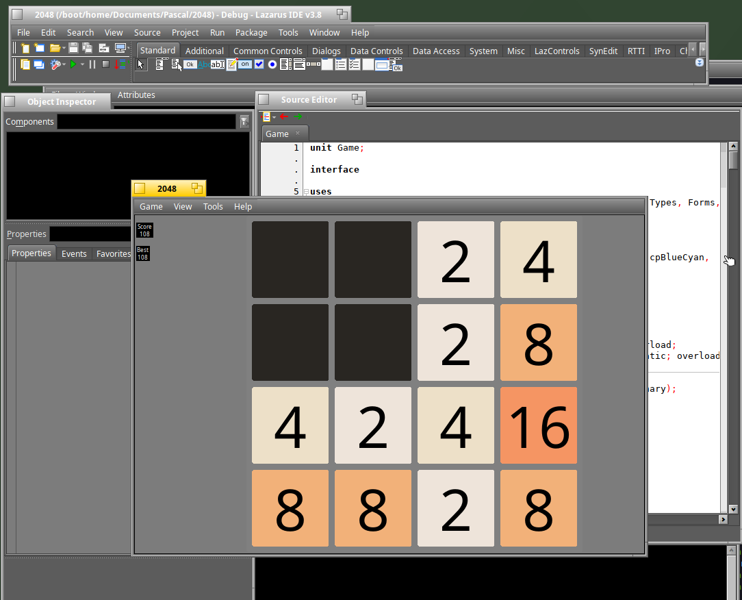Pick the TRadioGroup palette component

[340, 64]
